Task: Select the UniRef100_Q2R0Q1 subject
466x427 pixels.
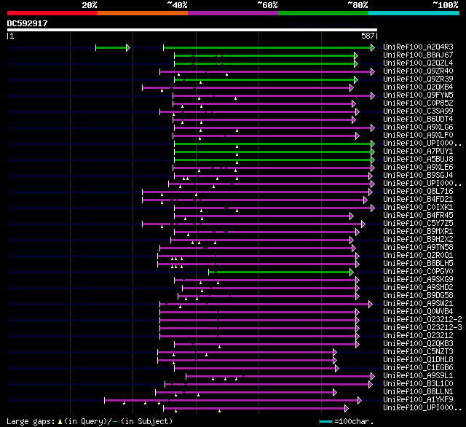Action: [x=418, y=256]
